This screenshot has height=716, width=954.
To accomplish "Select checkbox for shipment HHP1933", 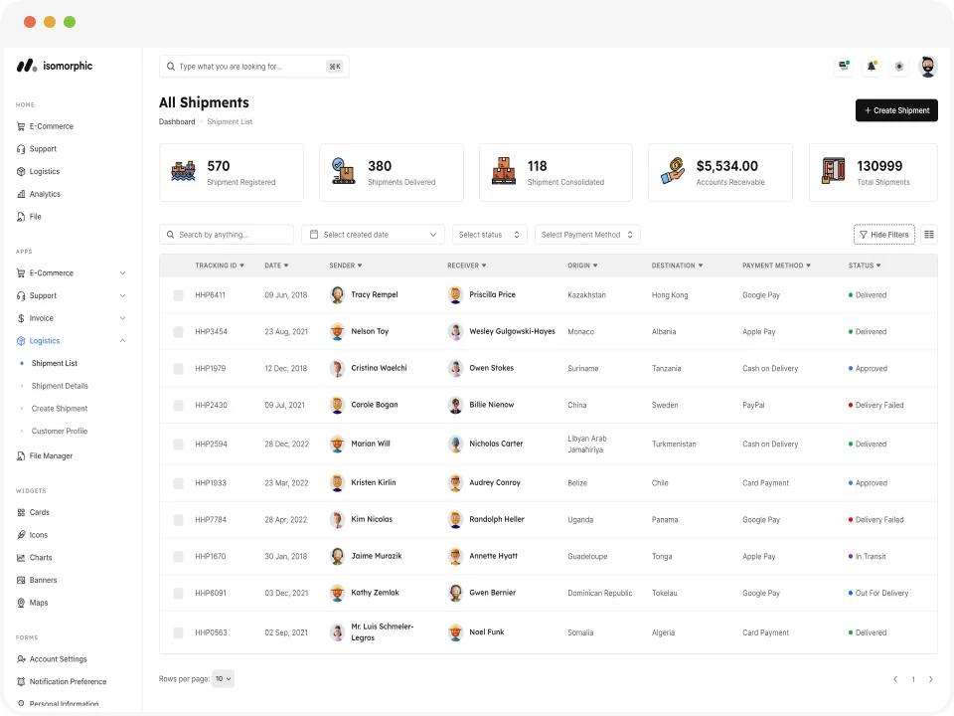I will point(178,483).
